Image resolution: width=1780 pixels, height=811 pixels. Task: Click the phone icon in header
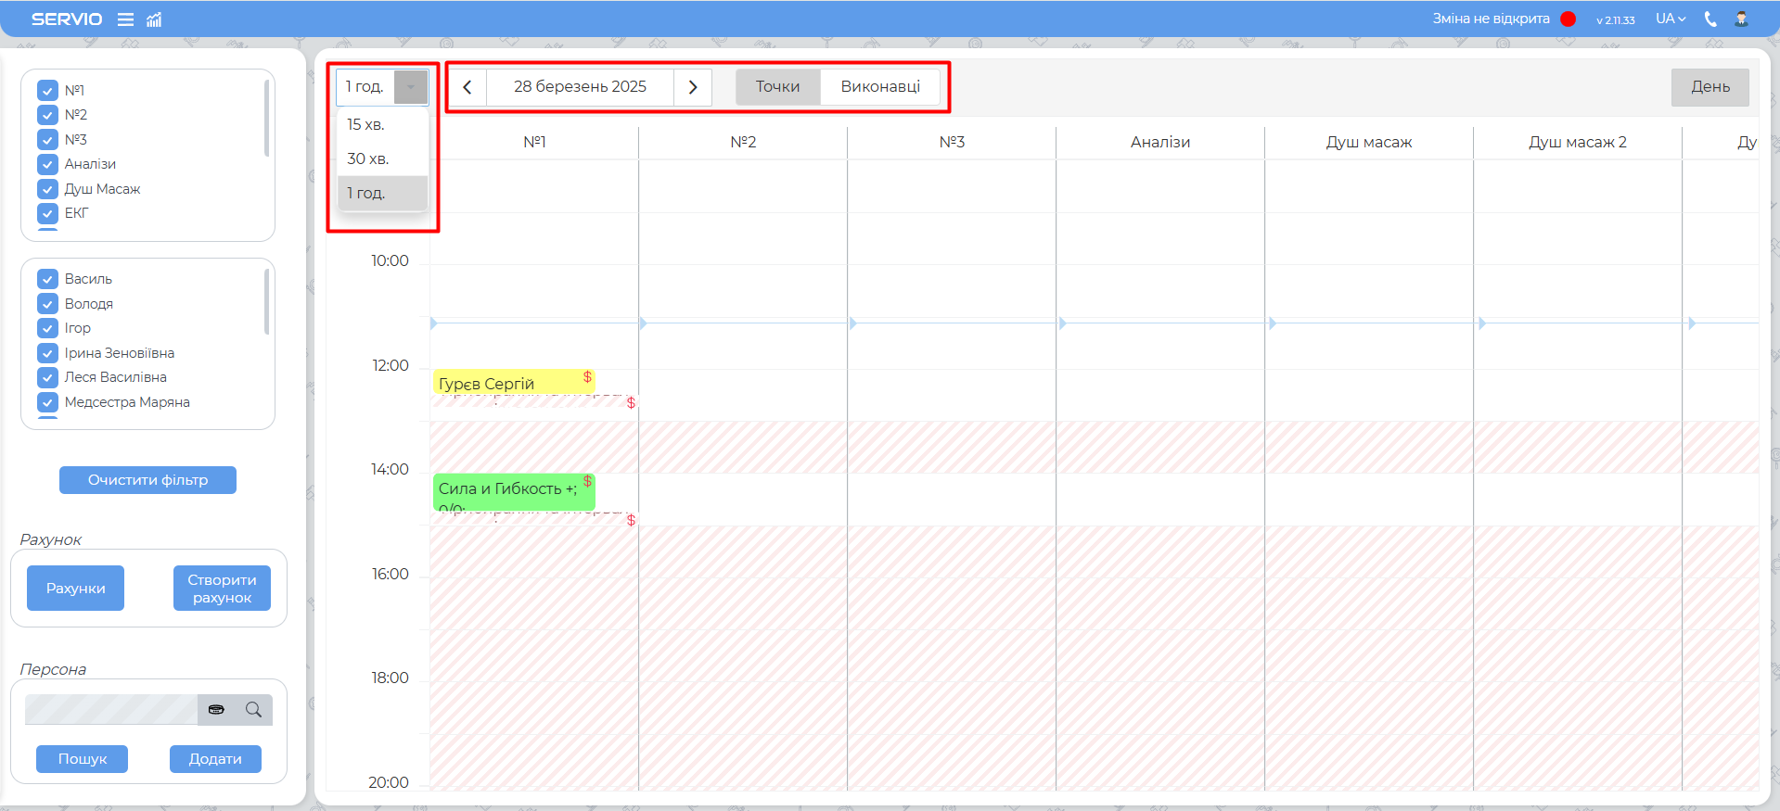[x=1710, y=19]
